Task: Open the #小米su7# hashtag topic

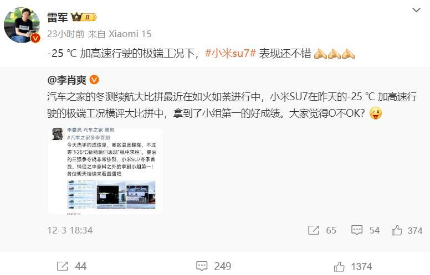Action: (x=231, y=53)
